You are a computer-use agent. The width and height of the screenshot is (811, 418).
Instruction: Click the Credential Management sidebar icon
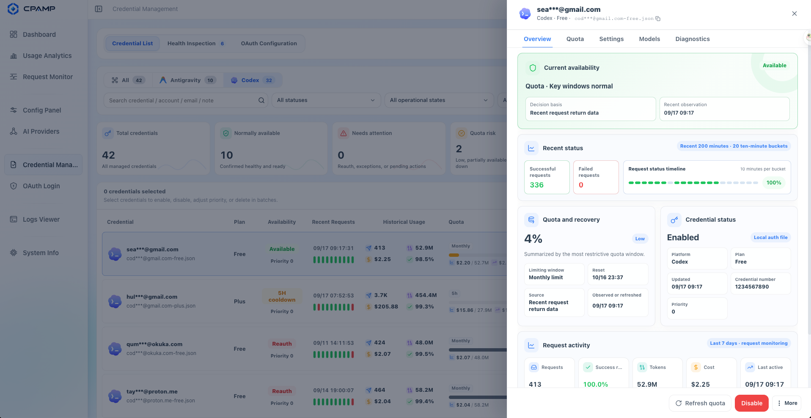coord(14,165)
